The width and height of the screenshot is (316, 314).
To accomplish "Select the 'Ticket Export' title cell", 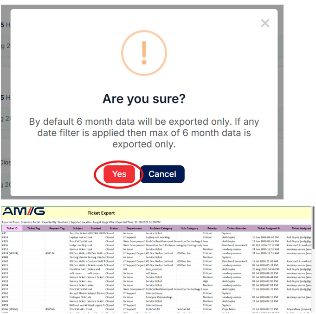I will pyautogui.click(x=101, y=213).
